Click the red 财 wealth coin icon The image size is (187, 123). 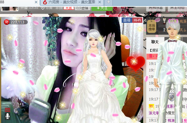(7, 22)
